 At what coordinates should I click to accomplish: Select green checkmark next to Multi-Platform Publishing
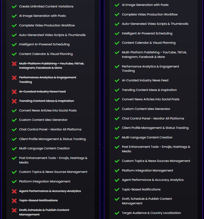[x=117, y=53]
